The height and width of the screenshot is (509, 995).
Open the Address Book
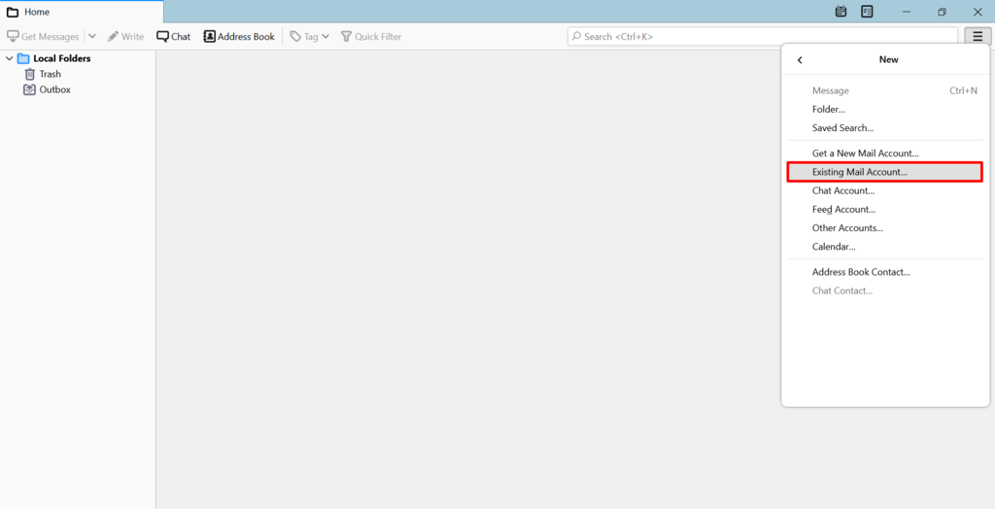[239, 36]
